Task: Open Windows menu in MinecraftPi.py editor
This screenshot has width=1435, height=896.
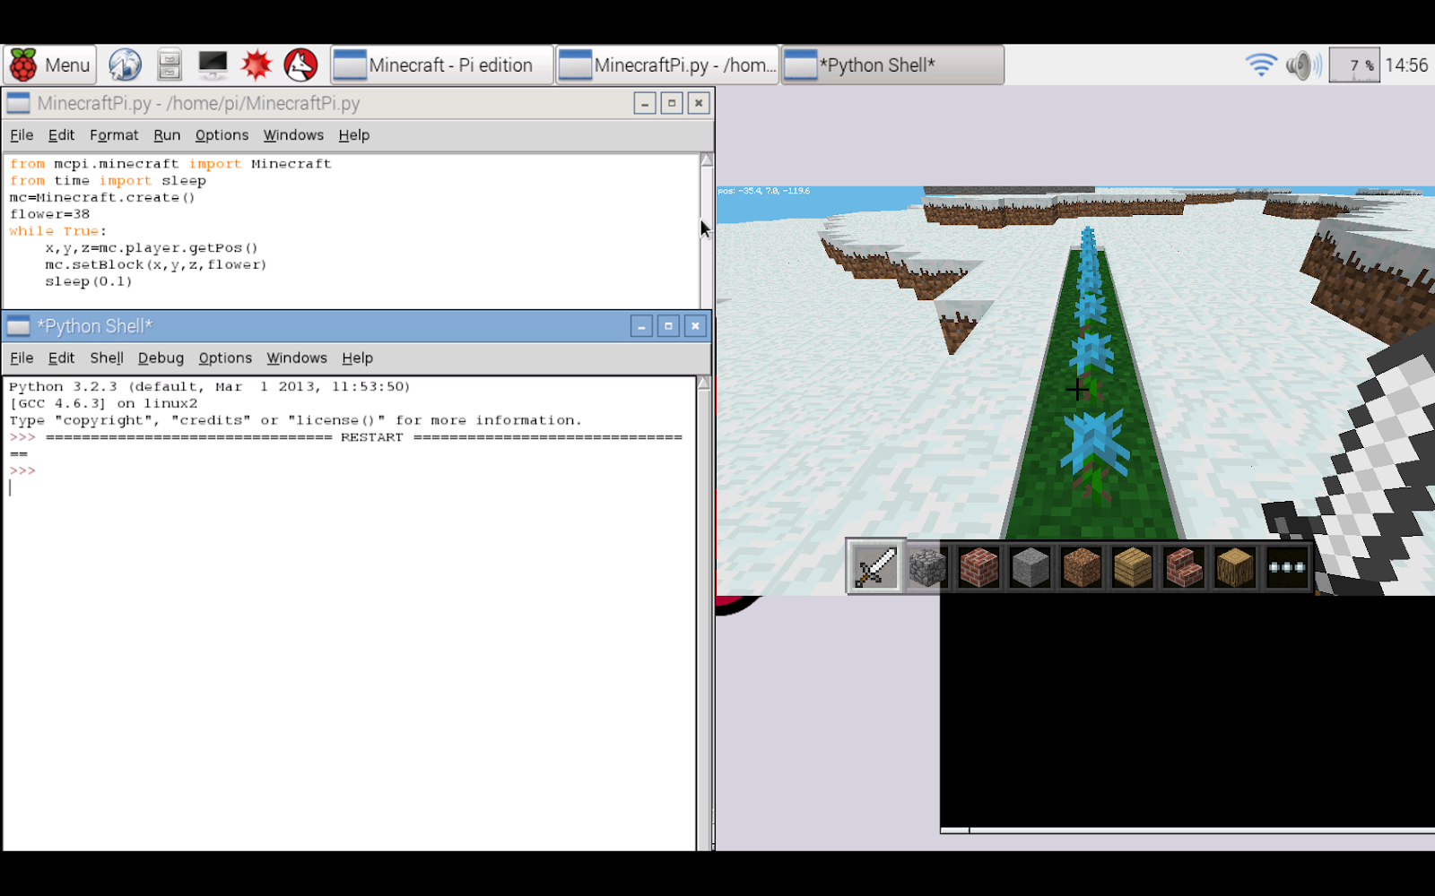Action: [293, 135]
